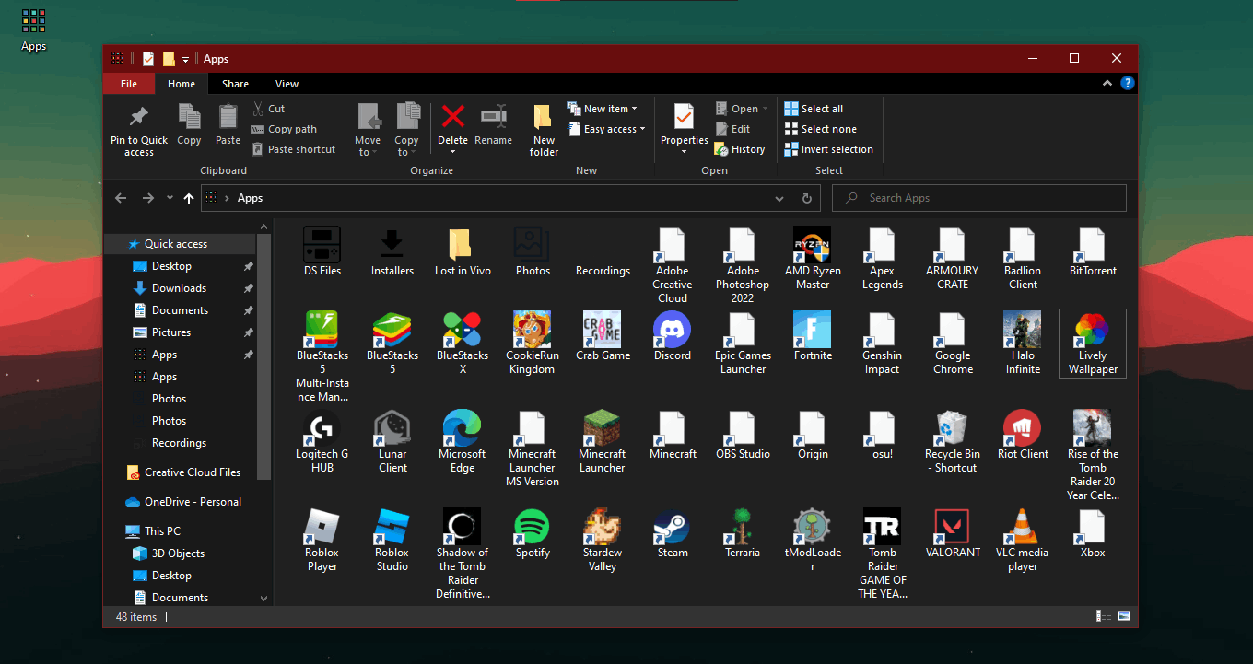1253x664 pixels.
Task: Select the VLC media player icon
Action: [x=1022, y=528]
